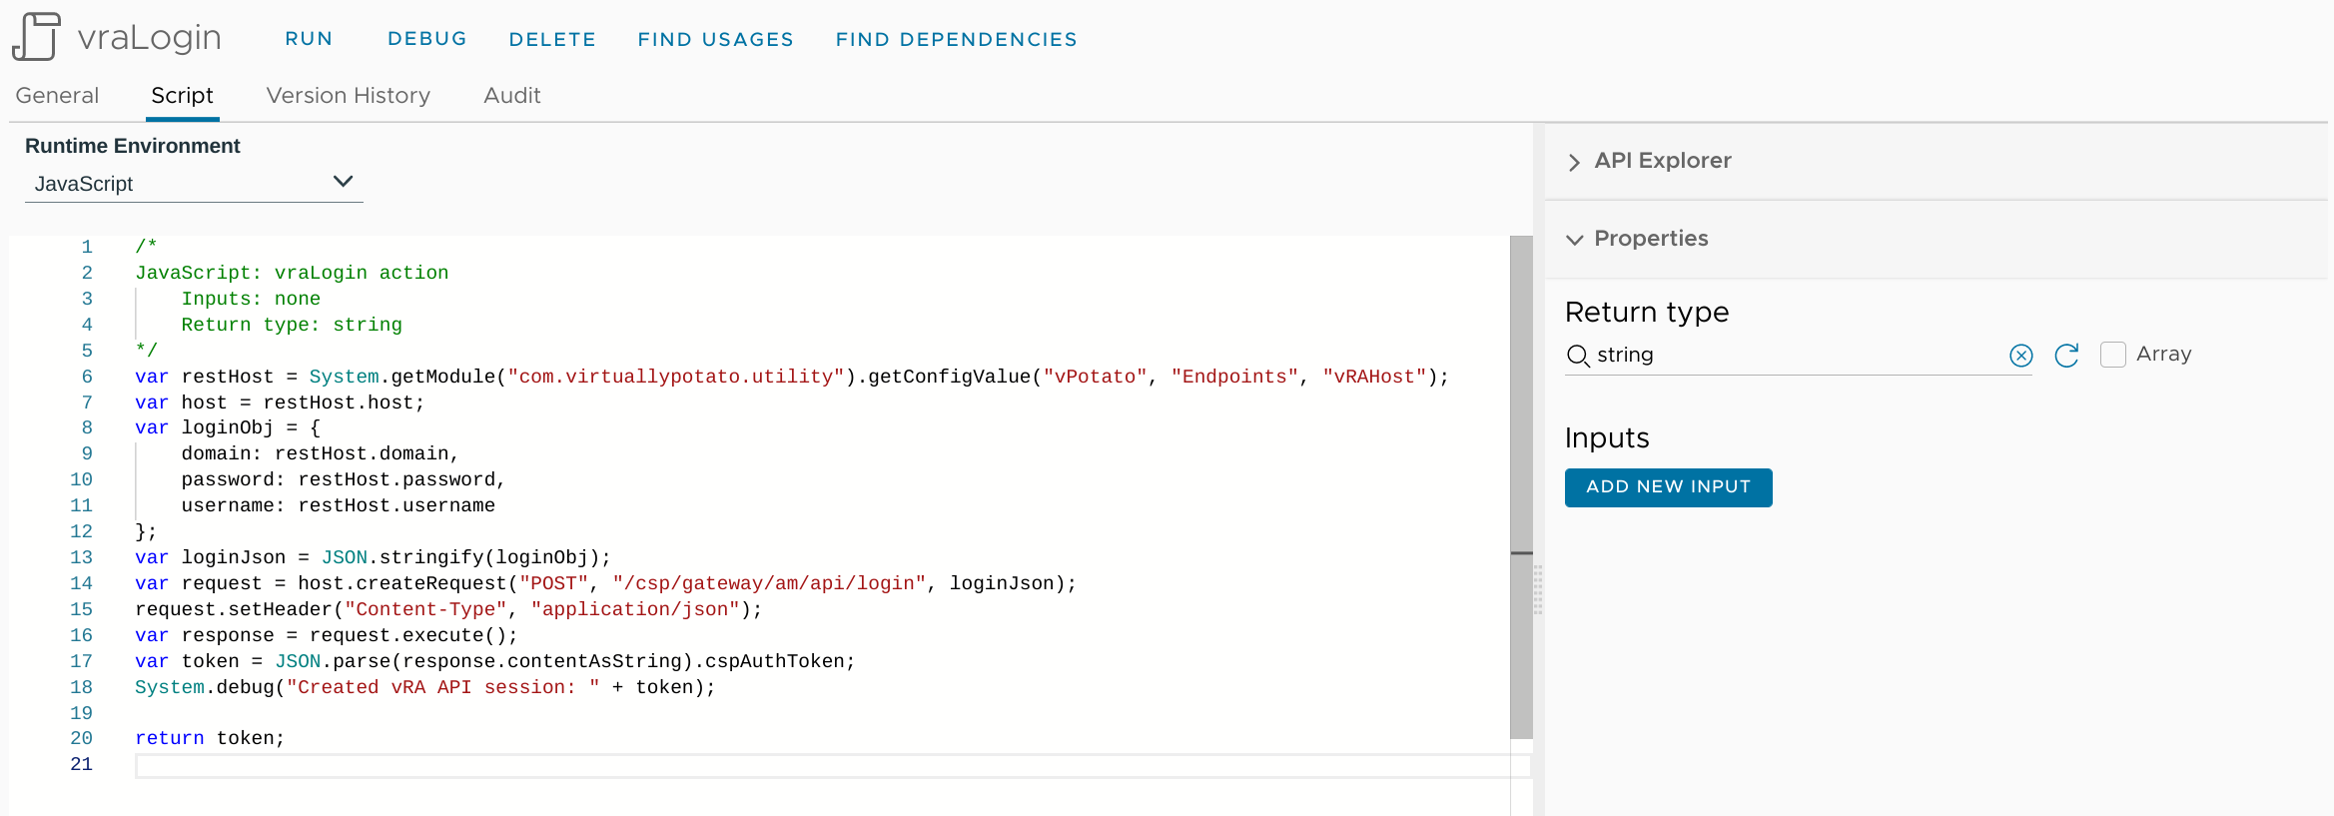Click line number 14 in the gutter
Screen dimensions: 2334x816
(x=81, y=583)
